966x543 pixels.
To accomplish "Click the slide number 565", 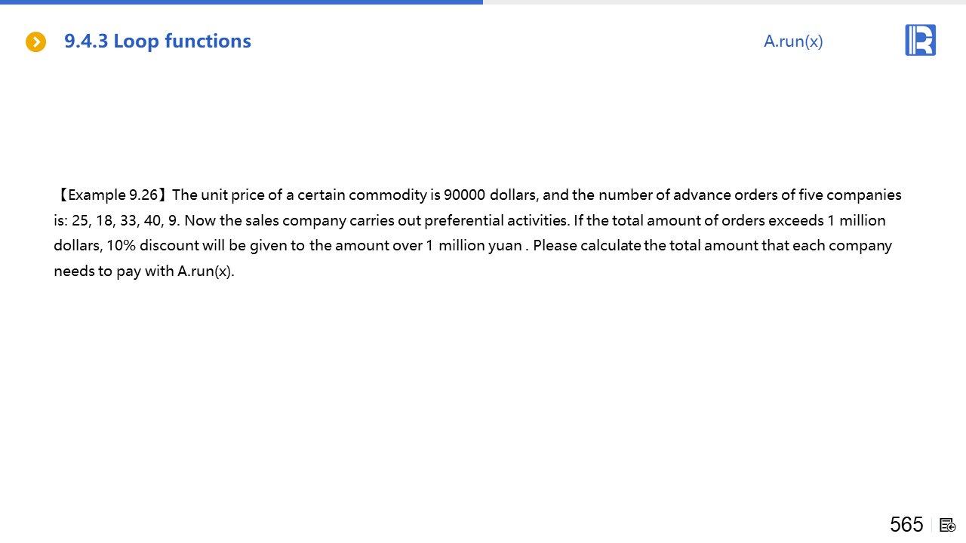I will point(906,524).
